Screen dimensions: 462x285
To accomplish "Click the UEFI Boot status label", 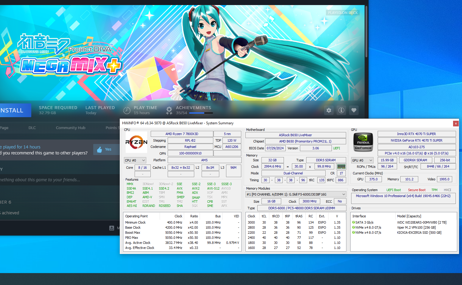I will [x=393, y=190].
